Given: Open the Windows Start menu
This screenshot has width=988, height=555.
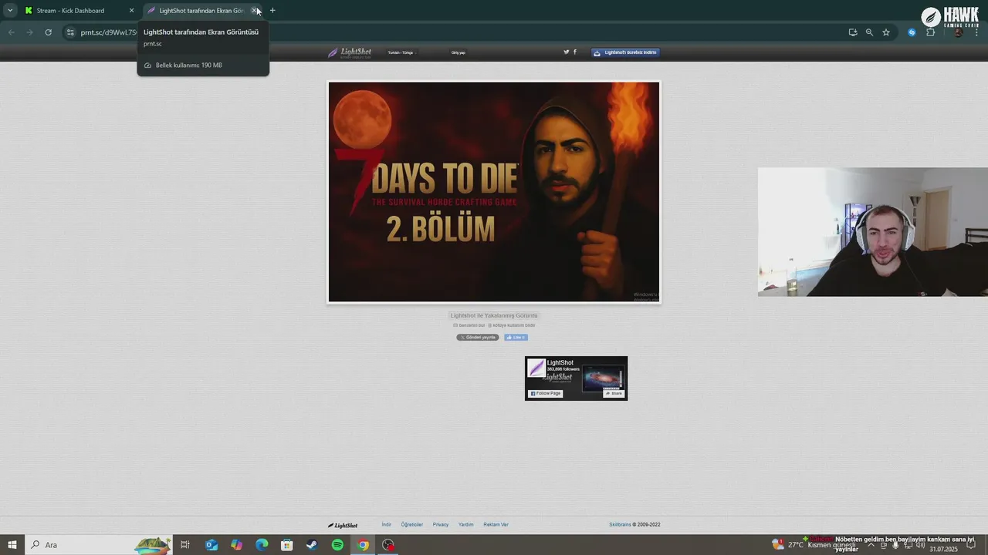Looking at the screenshot, I should tap(12, 545).
